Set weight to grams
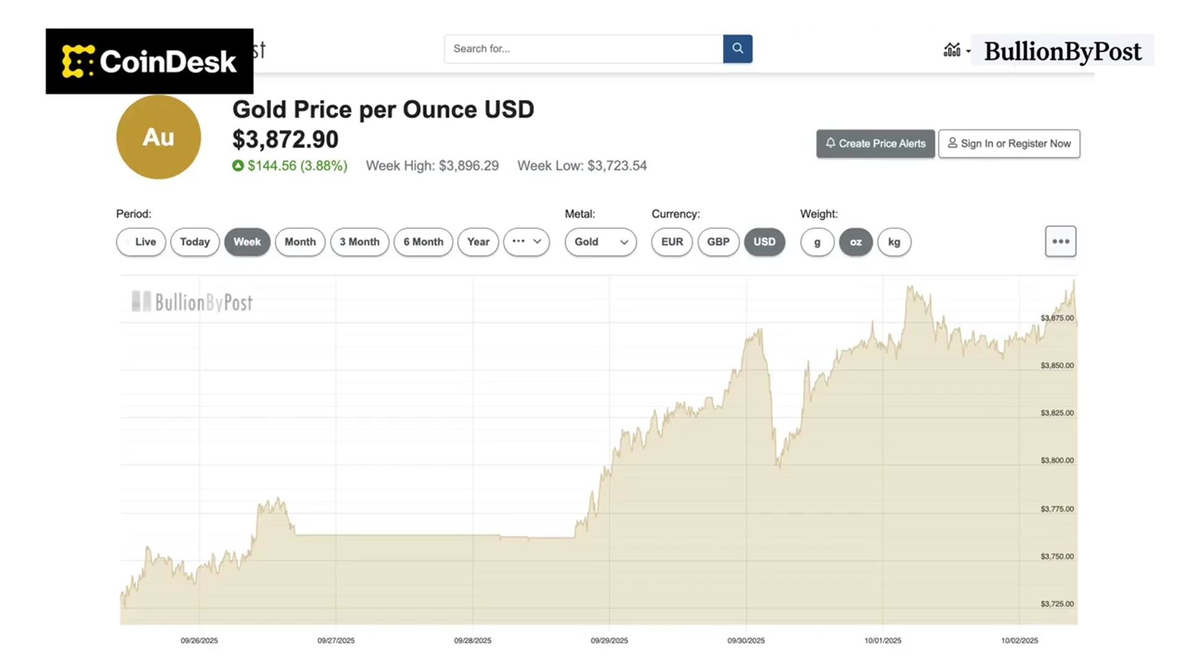 point(817,242)
